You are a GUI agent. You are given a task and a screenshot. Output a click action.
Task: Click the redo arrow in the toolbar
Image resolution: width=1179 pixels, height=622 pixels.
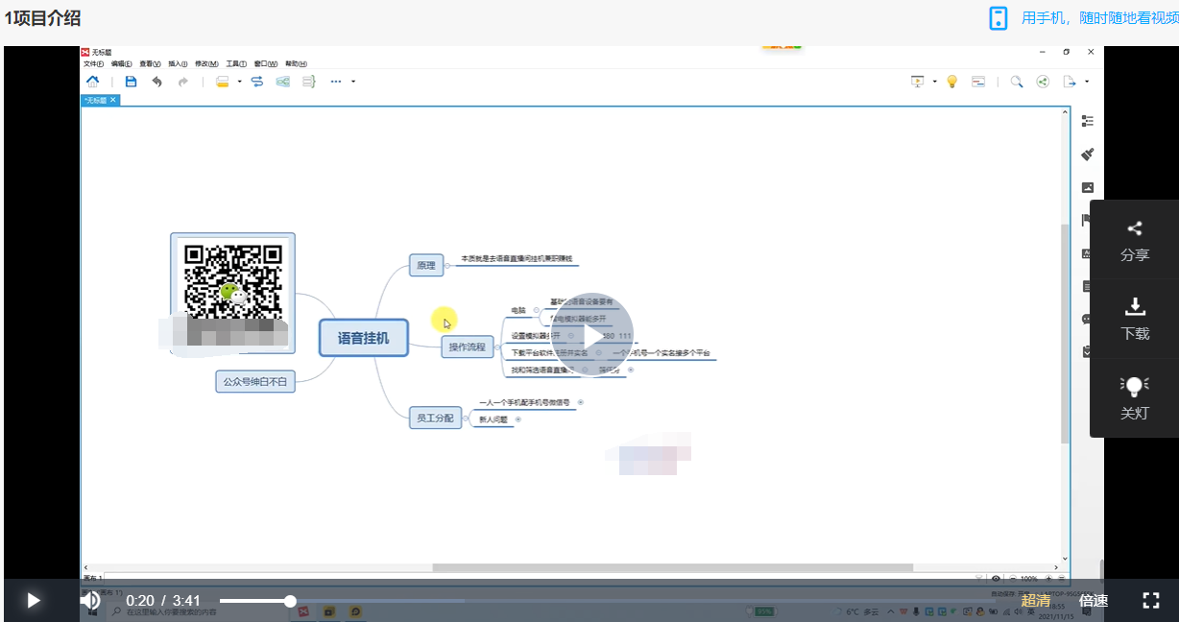pyautogui.click(x=183, y=82)
